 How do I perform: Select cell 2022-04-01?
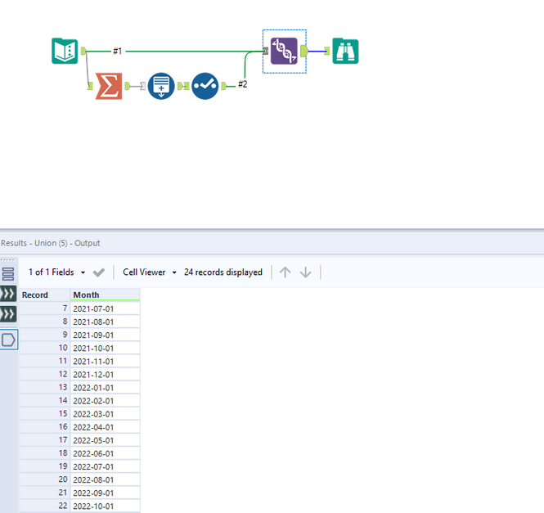(x=106, y=427)
